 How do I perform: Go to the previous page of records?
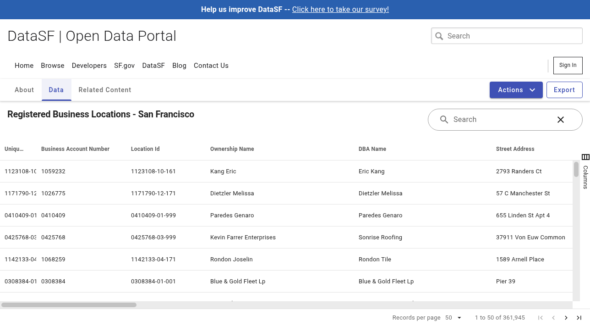(553, 318)
